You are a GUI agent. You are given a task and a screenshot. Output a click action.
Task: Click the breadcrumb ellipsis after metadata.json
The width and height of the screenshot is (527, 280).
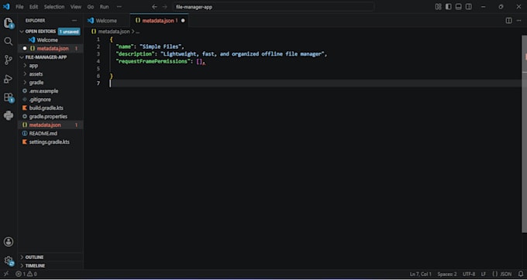[x=137, y=32]
